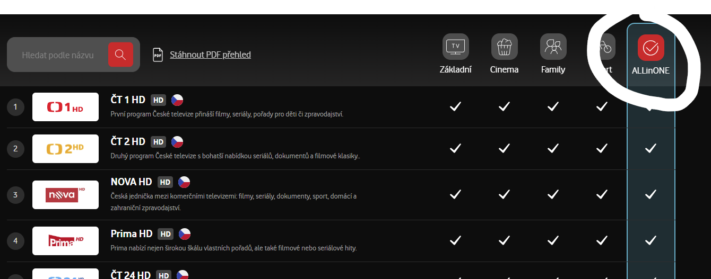The width and height of the screenshot is (711, 279).
Task: Click the number 4 badge for Prima HD
Action: (15, 241)
